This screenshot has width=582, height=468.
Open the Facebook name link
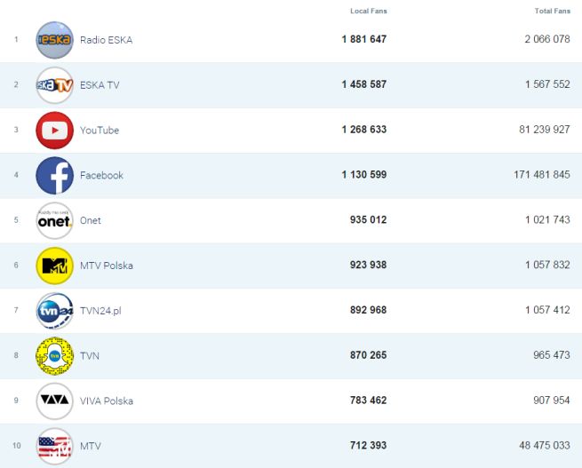(x=101, y=176)
